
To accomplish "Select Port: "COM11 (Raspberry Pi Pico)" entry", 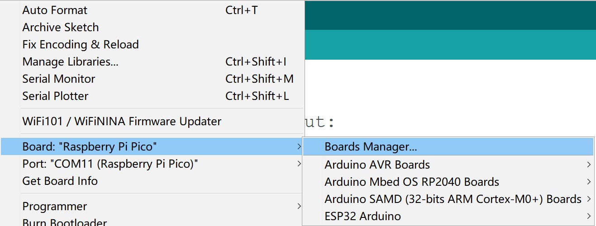I will pyautogui.click(x=152, y=164).
